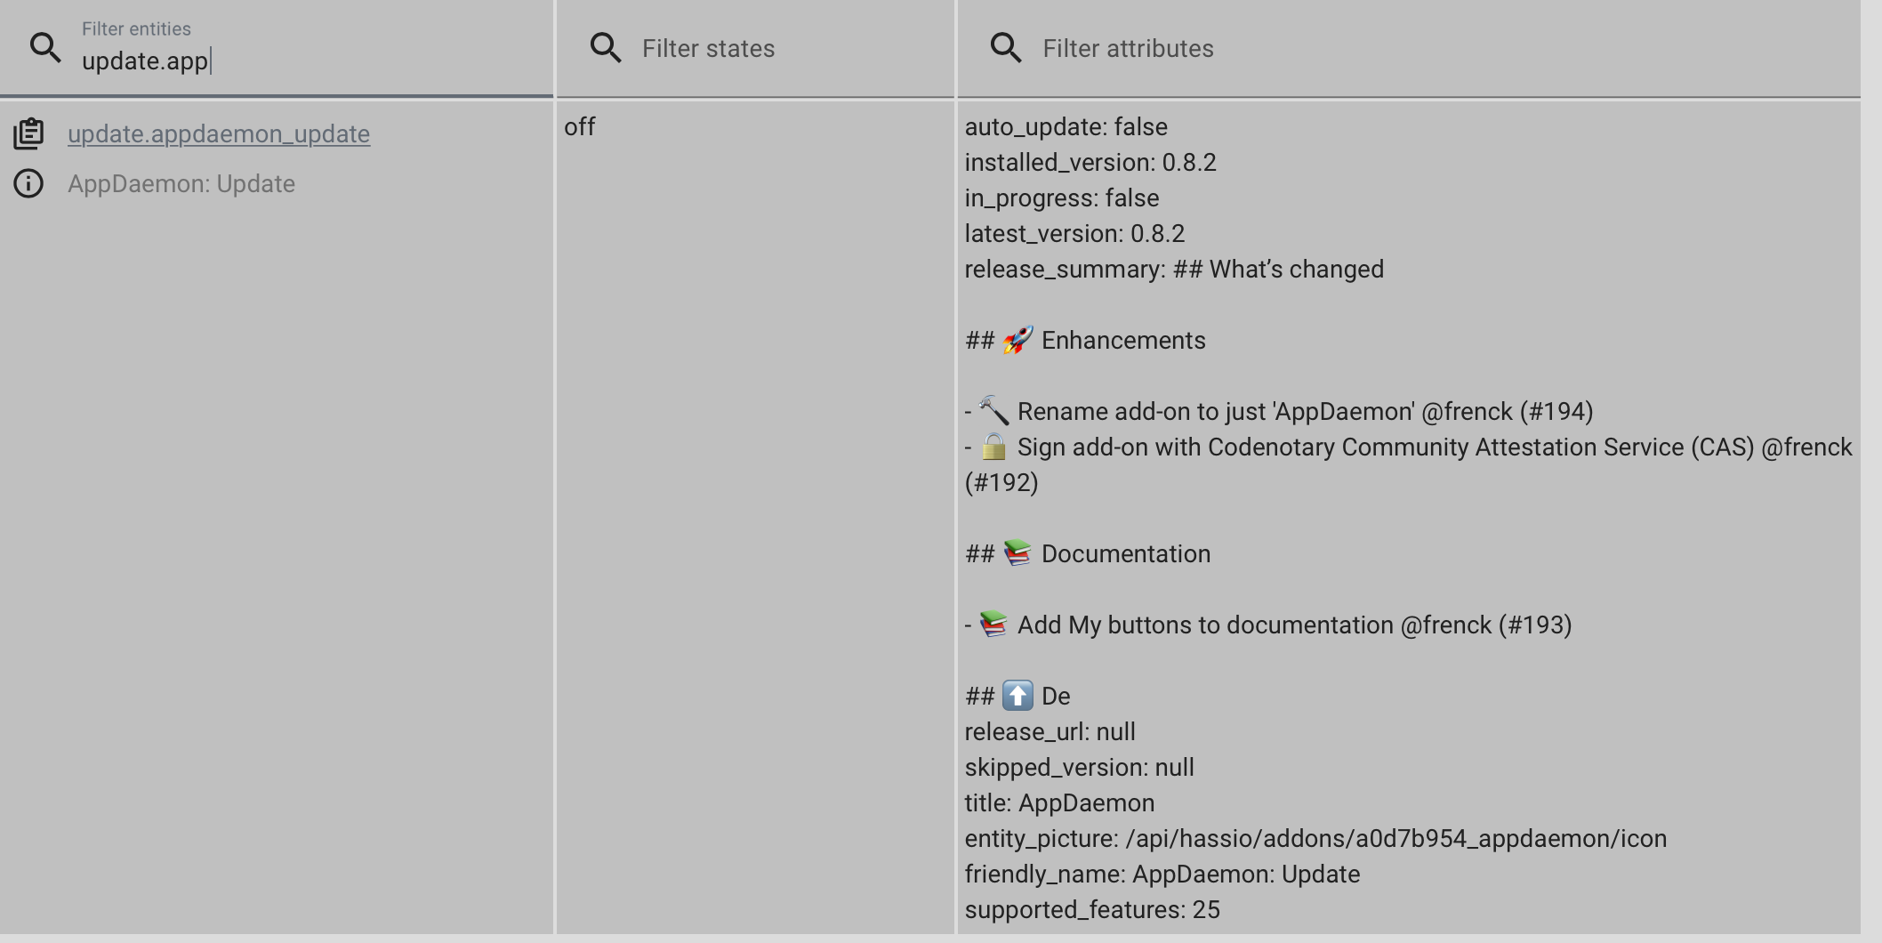Click the blue up-arrow emoji near De
The height and width of the screenshot is (943, 1882).
1017,696
